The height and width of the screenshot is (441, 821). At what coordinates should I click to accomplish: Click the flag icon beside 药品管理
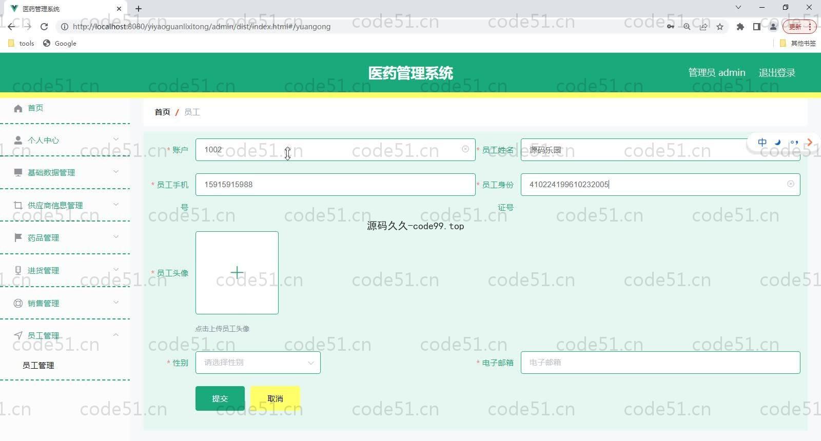coord(18,237)
